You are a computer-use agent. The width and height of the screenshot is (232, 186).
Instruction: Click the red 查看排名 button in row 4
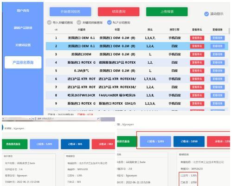click(x=197, y=63)
